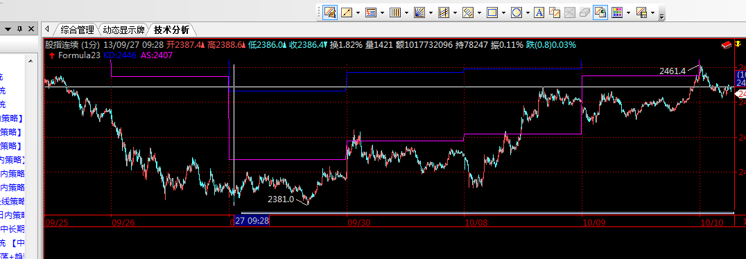
Task: Toggle the left panel pin icon
Action: click(20, 30)
